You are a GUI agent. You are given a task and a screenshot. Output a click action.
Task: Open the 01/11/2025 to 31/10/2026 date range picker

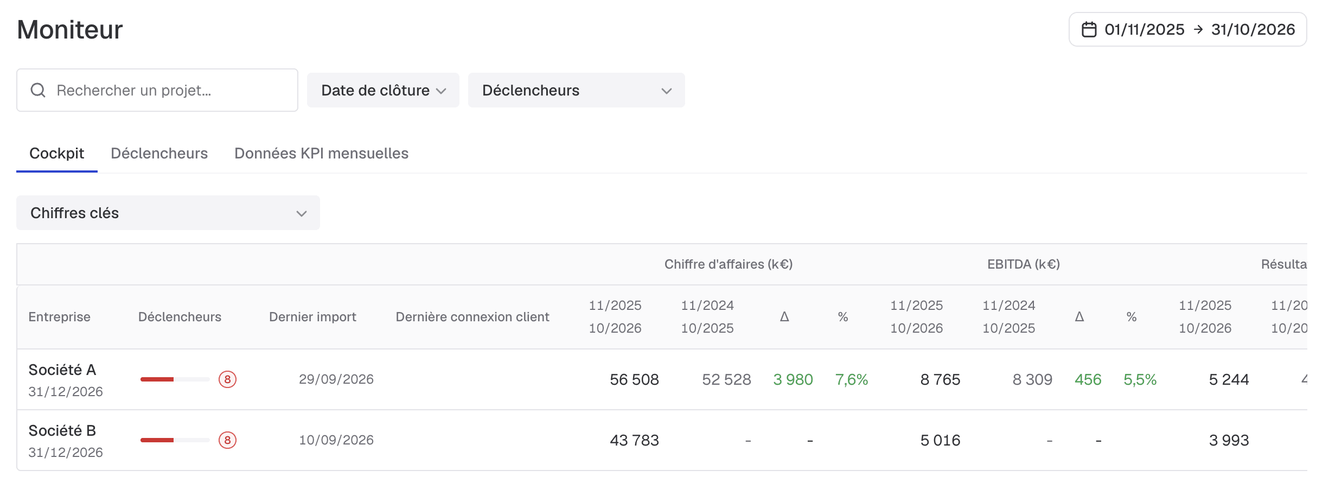(1187, 29)
